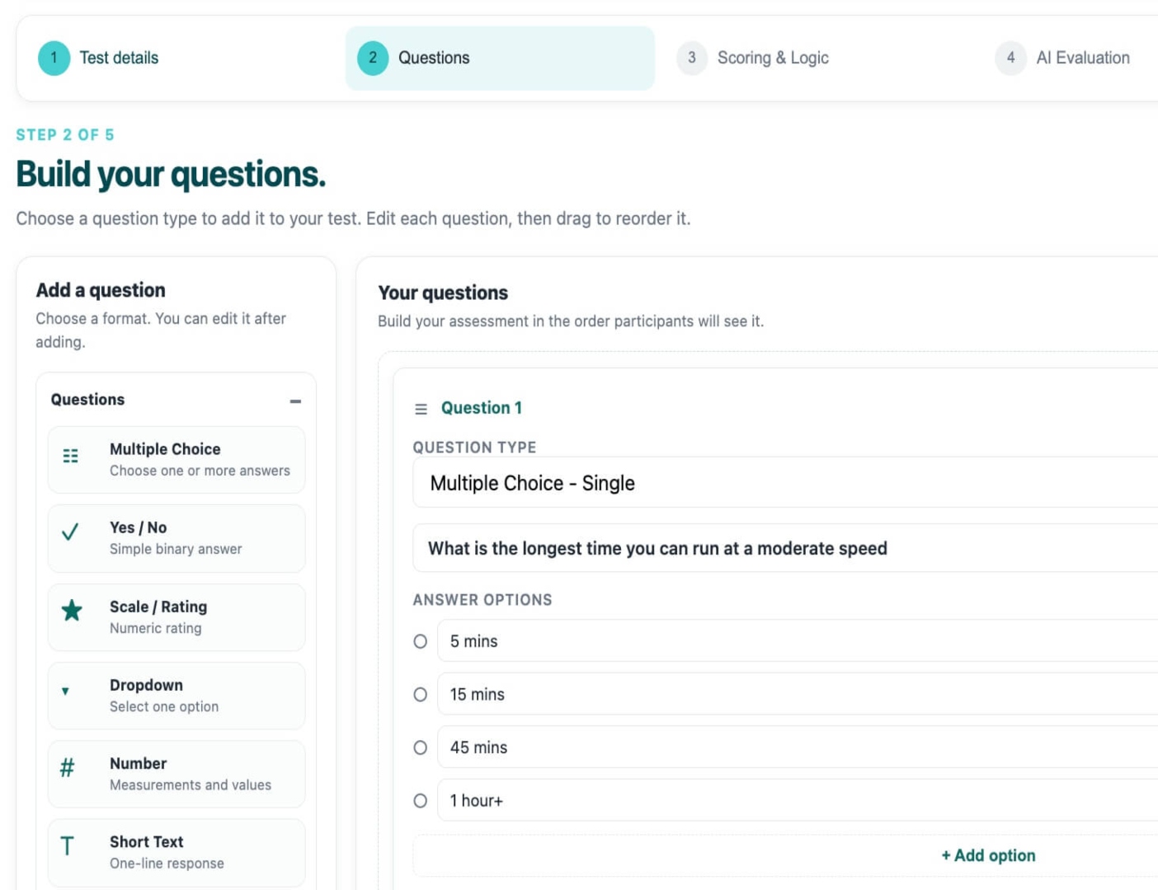
Task: Click the Dropdown triangle icon
Action: pos(65,691)
